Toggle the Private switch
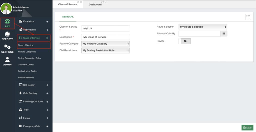256x132 pixels. 185,41
